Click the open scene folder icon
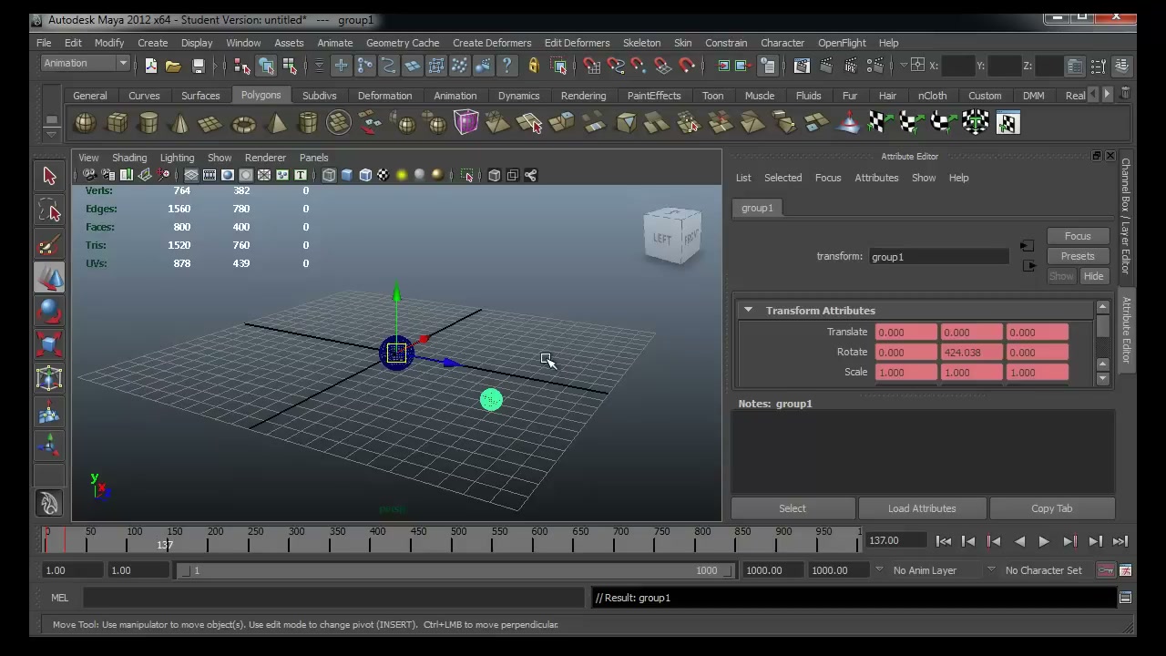Image resolution: width=1166 pixels, height=656 pixels. 173,65
